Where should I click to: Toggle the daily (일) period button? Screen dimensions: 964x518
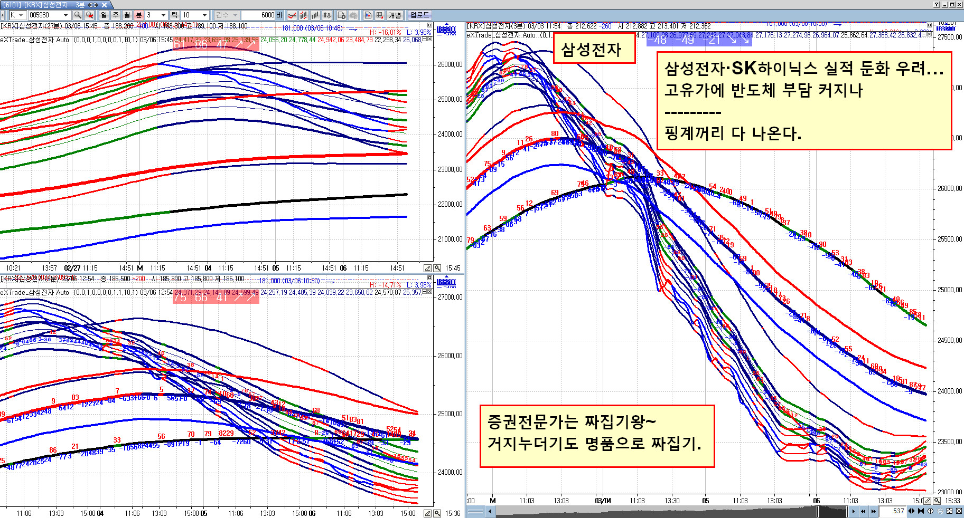tap(104, 15)
